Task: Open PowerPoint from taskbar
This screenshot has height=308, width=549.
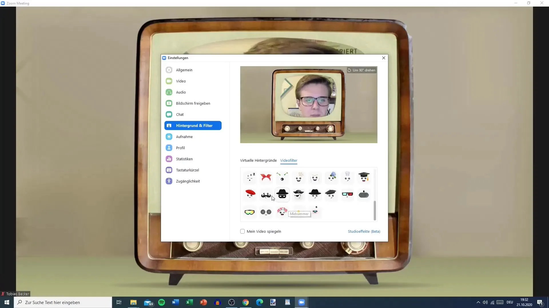Action: point(203,302)
